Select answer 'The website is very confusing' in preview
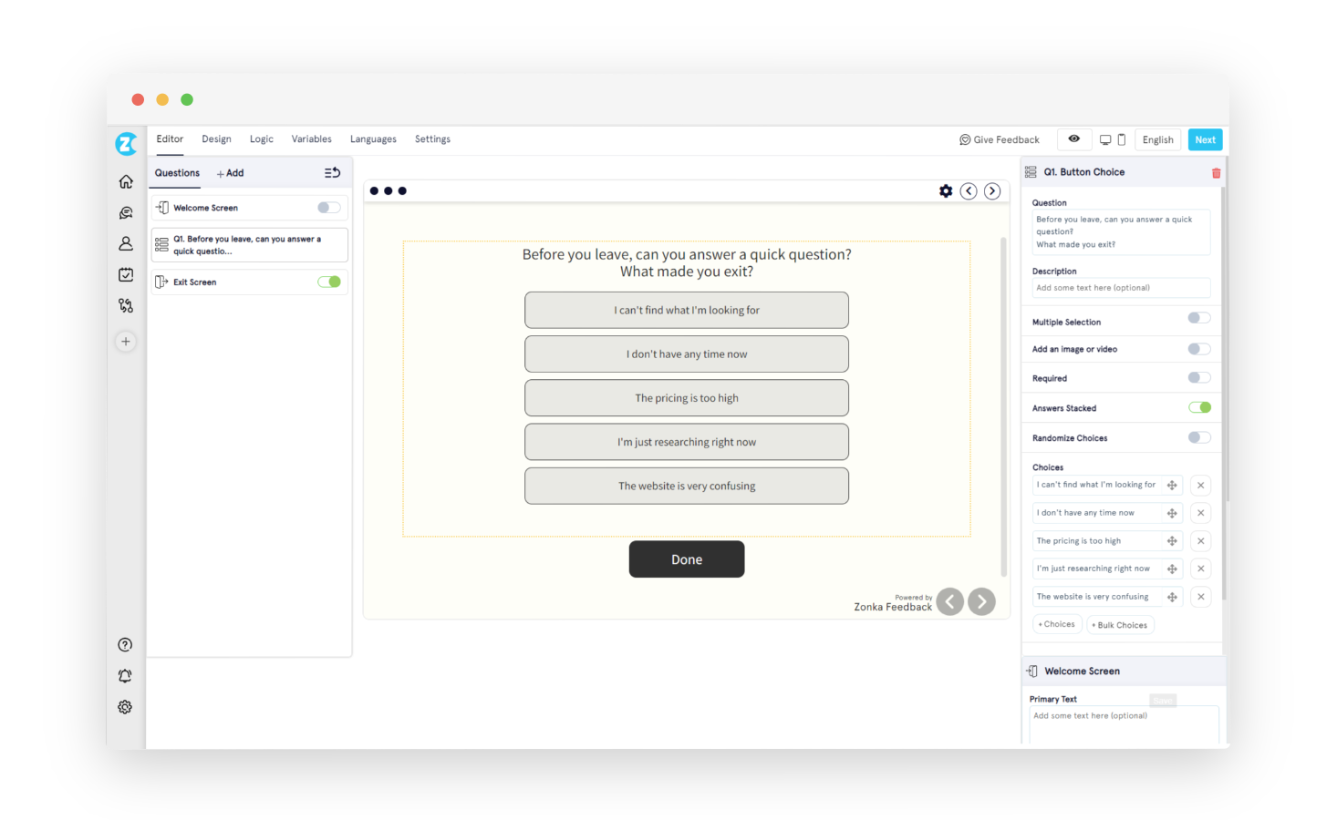This screenshot has height=820, width=1337. [687, 486]
